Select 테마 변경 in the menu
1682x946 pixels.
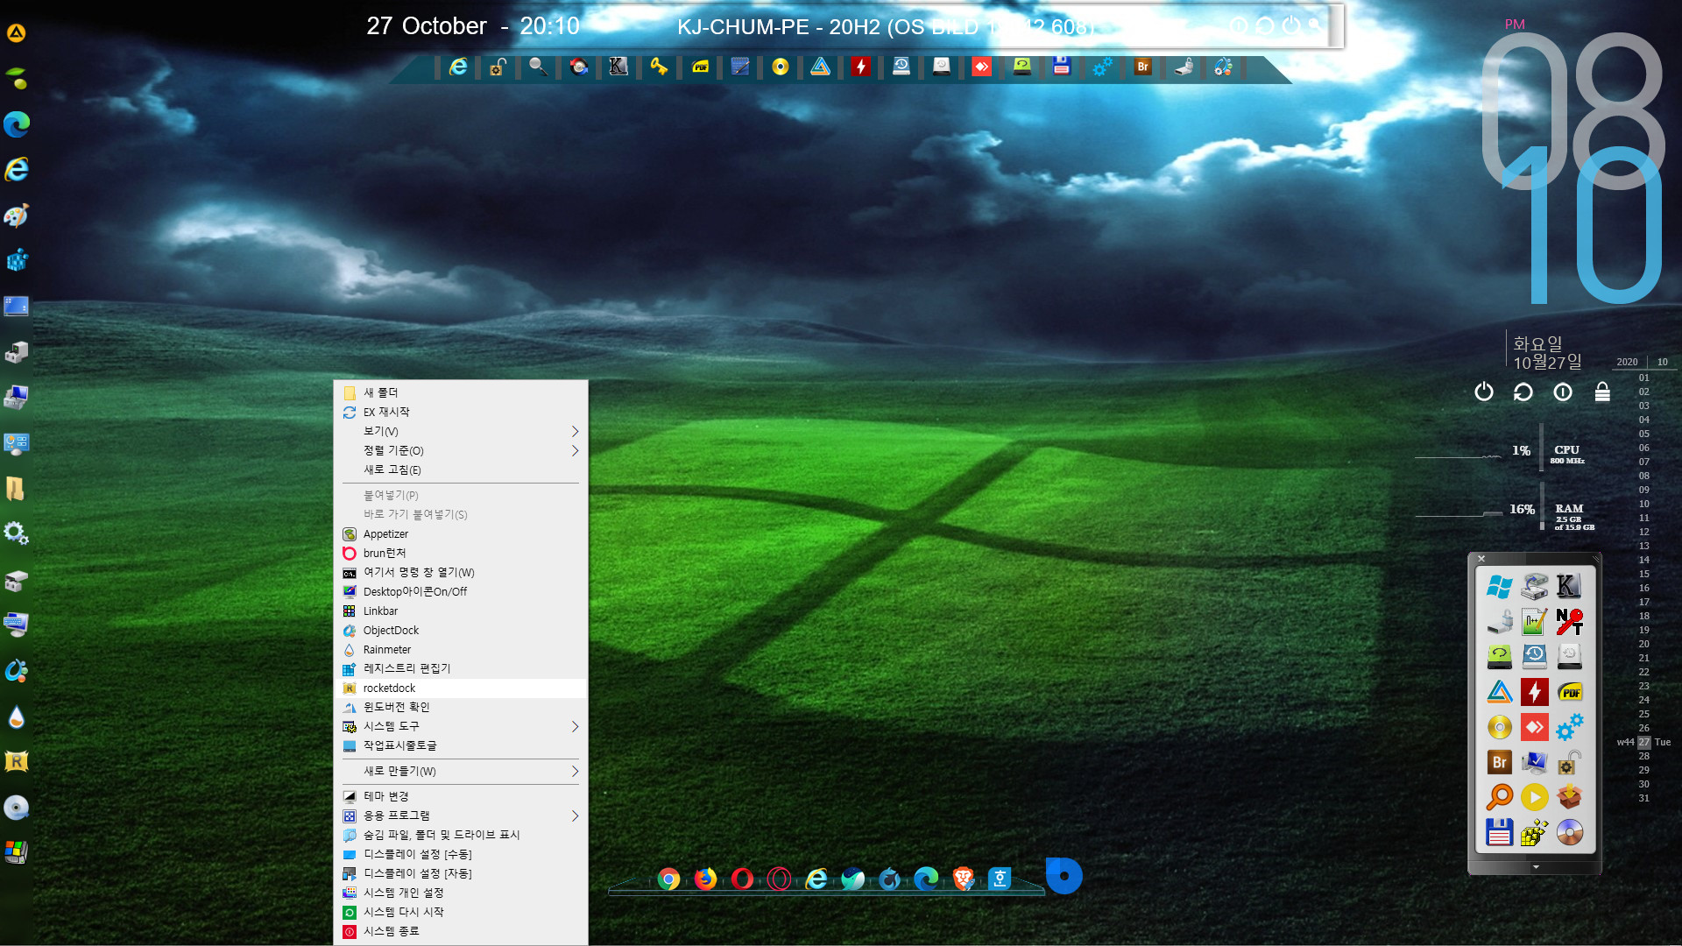click(460, 796)
